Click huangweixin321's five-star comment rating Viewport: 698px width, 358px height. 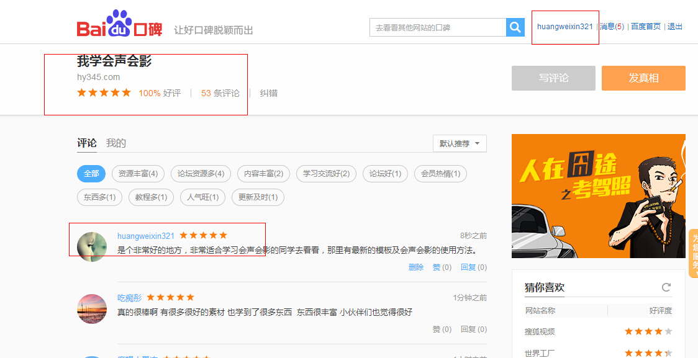204,235
